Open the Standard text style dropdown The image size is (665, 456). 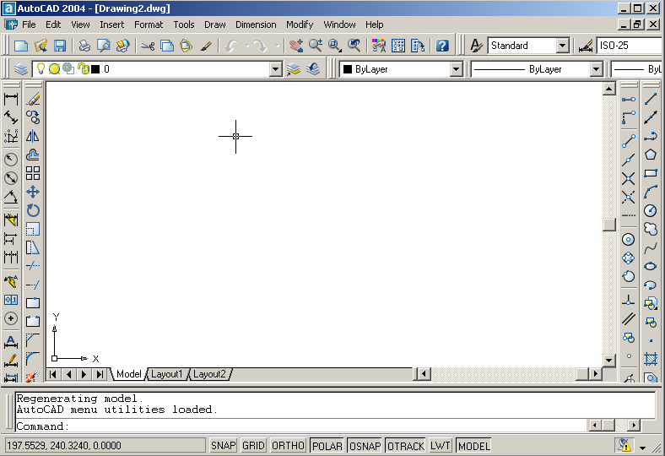(563, 46)
